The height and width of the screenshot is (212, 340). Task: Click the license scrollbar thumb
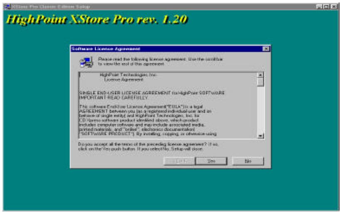(260, 82)
